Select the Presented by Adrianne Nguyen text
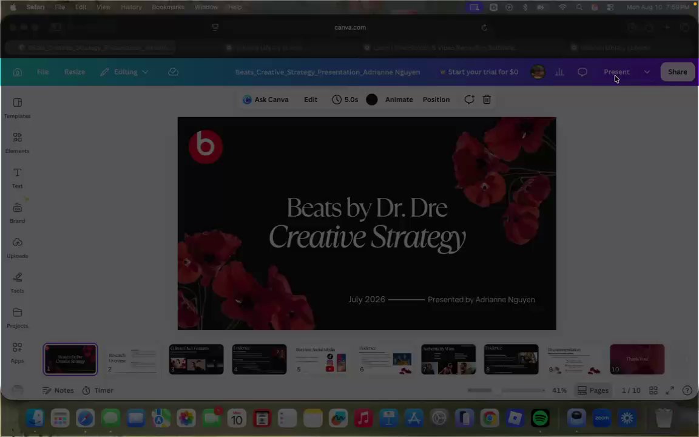 pyautogui.click(x=481, y=300)
